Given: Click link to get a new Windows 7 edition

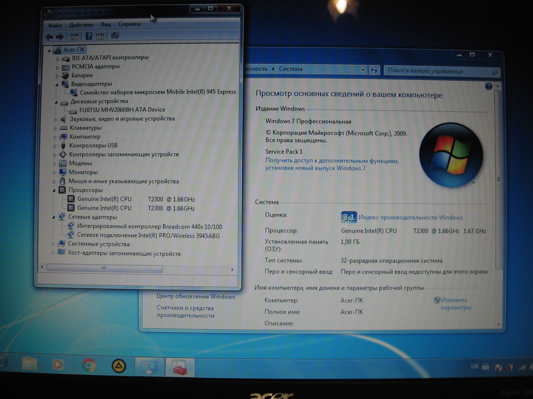Looking at the screenshot, I should tap(332, 164).
